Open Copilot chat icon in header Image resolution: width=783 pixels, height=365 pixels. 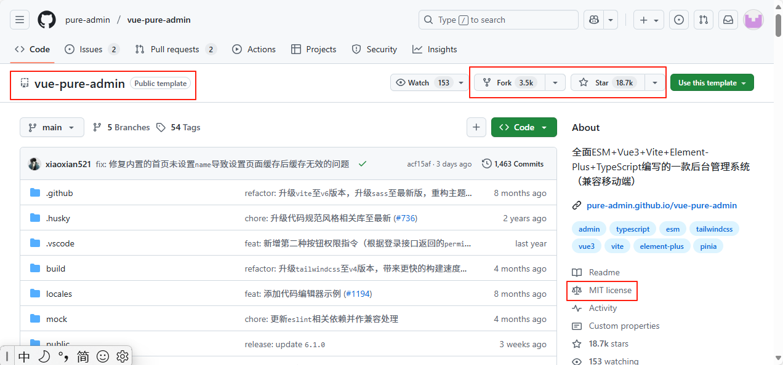594,20
